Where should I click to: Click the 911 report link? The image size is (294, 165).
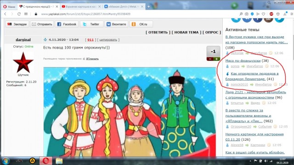click(90, 40)
